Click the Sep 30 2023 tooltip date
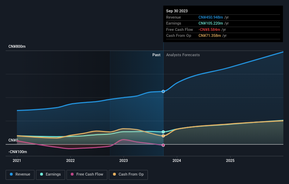 click(177, 11)
